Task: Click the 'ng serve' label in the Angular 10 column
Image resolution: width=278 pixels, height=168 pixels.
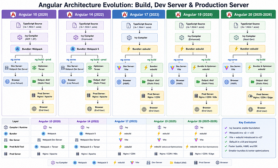Action: point(15,59)
